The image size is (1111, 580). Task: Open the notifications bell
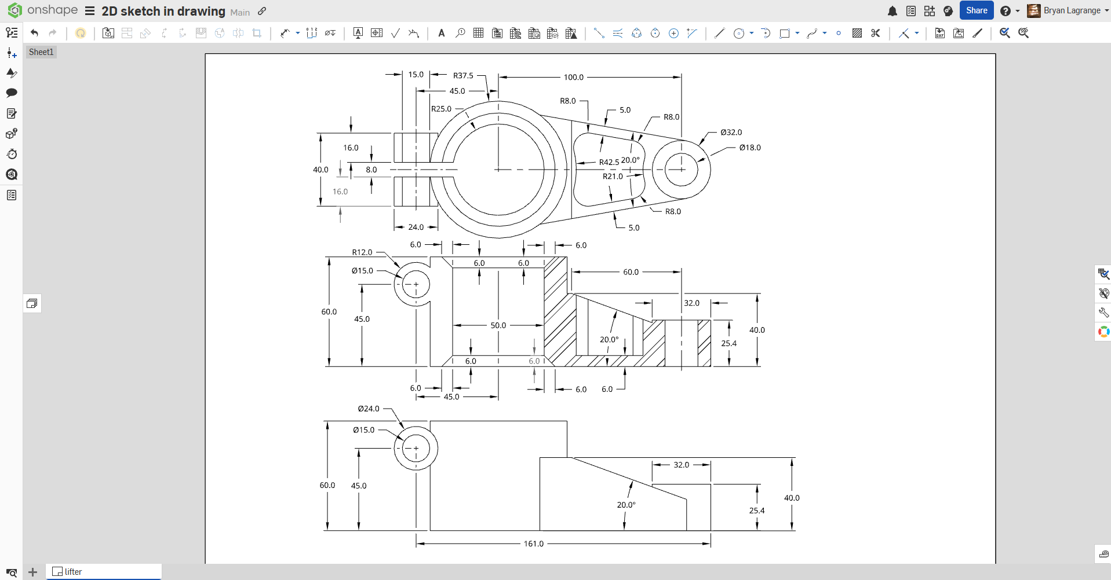892,11
